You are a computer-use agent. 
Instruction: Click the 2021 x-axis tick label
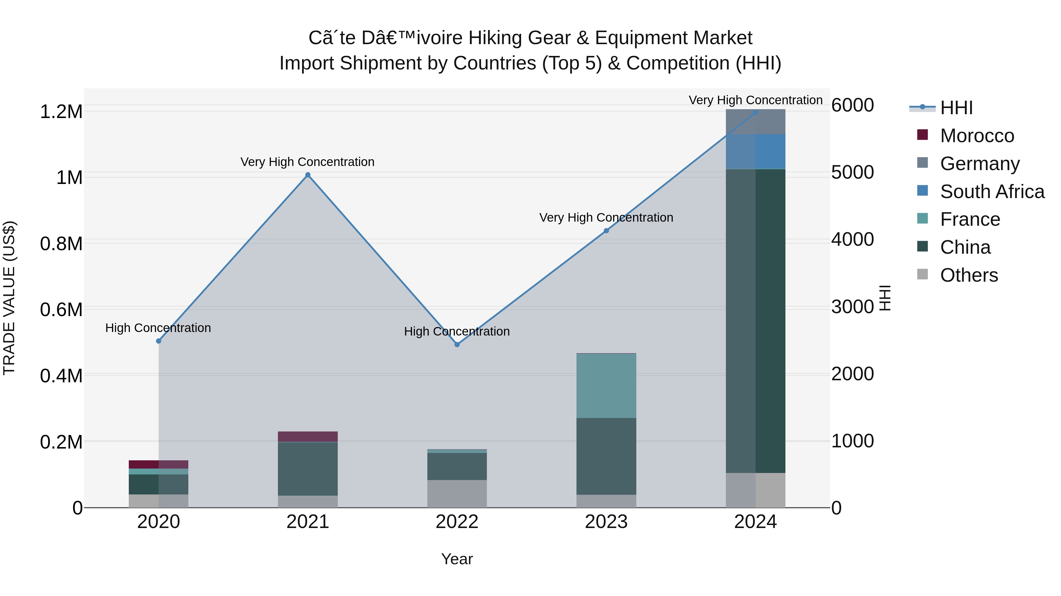pos(308,522)
